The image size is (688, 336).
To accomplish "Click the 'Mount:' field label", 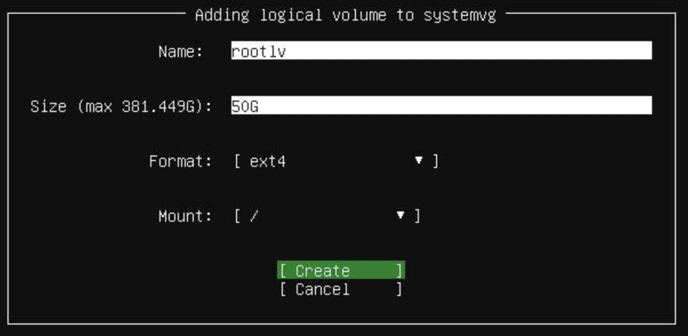I will coord(185,217).
